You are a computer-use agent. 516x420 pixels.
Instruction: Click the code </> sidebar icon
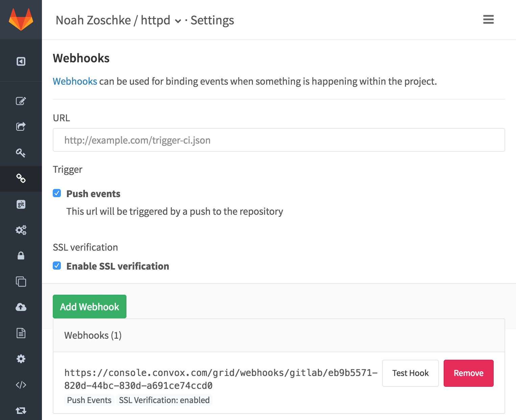tap(21, 384)
